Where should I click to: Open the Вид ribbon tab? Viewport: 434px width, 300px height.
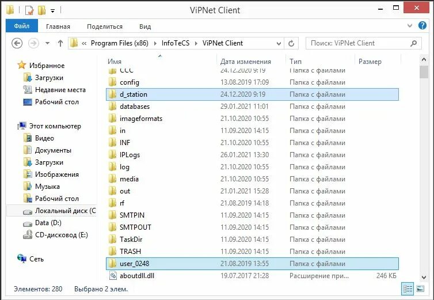pos(145,26)
